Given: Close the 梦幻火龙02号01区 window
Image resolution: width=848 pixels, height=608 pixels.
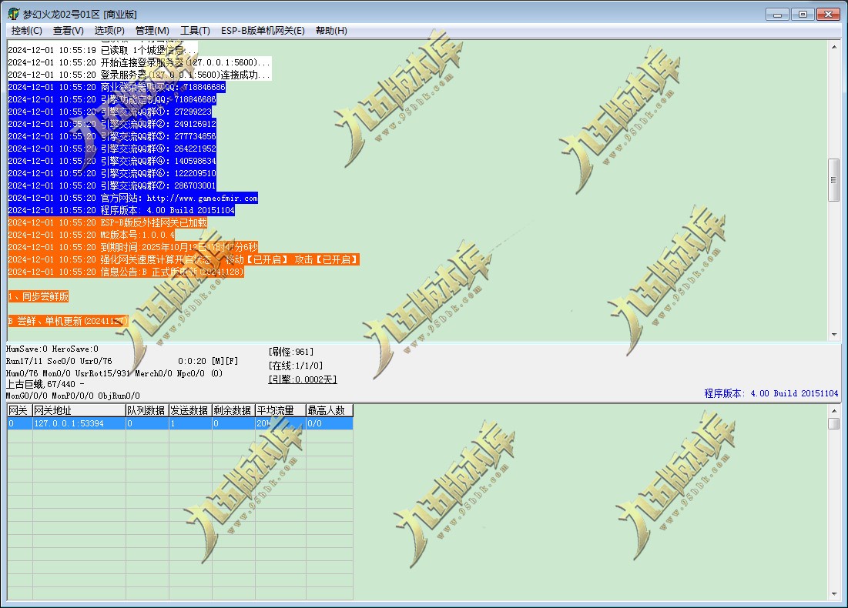Looking at the screenshot, I should point(828,14).
